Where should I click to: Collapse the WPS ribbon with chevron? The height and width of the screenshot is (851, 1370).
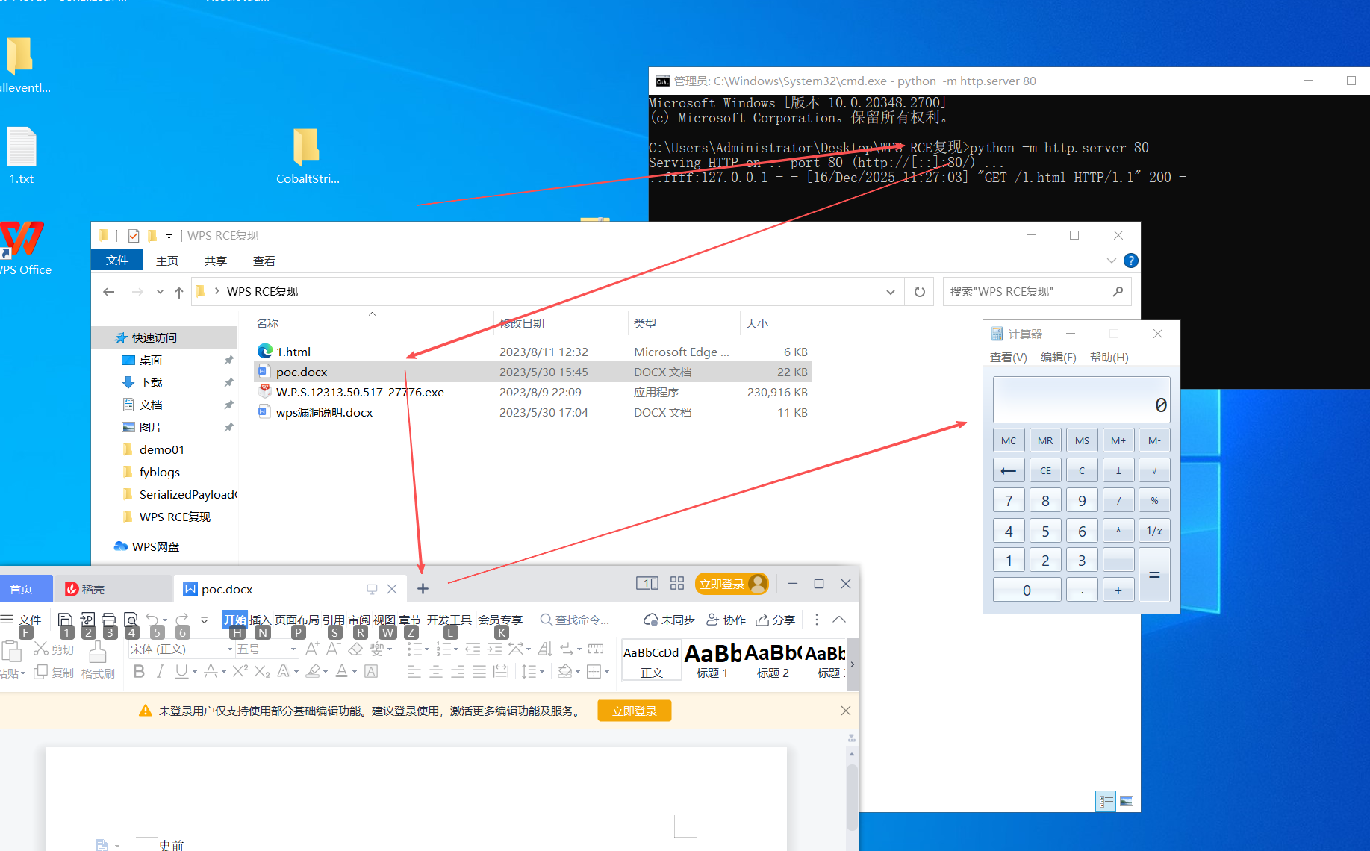pos(839,620)
